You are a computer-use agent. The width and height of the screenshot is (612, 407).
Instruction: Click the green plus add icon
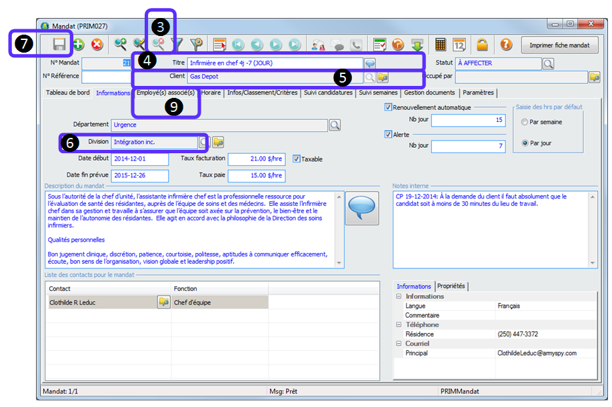79,45
